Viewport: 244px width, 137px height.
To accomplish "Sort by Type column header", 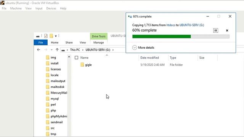I will (x=173, y=57).
